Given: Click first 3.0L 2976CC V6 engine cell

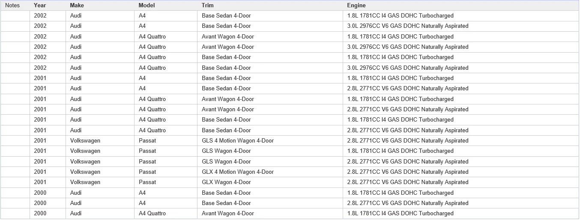Looking at the screenshot, I should coord(461,26).
